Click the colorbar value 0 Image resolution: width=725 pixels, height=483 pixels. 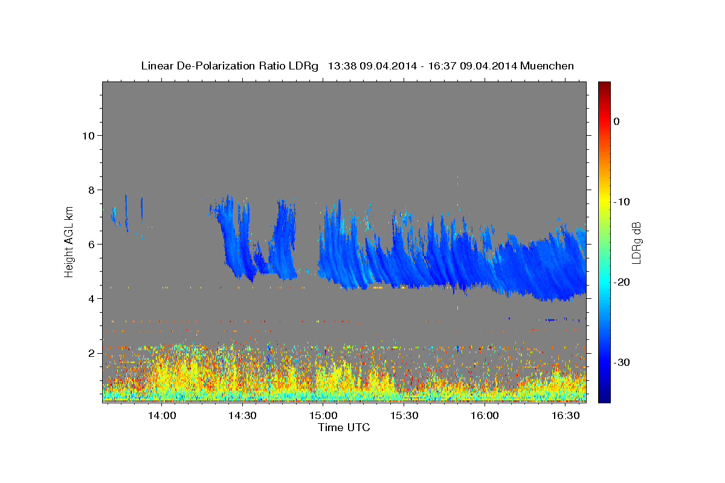tap(617, 121)
